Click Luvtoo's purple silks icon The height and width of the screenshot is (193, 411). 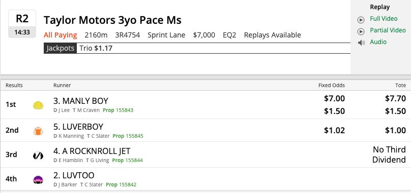(x=38, y=180)
